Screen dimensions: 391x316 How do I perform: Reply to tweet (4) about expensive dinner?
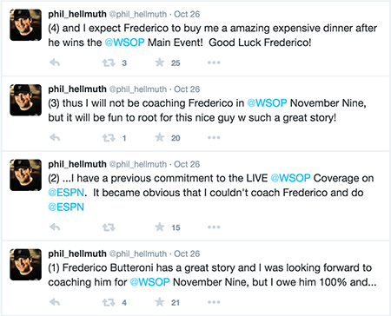55,63
